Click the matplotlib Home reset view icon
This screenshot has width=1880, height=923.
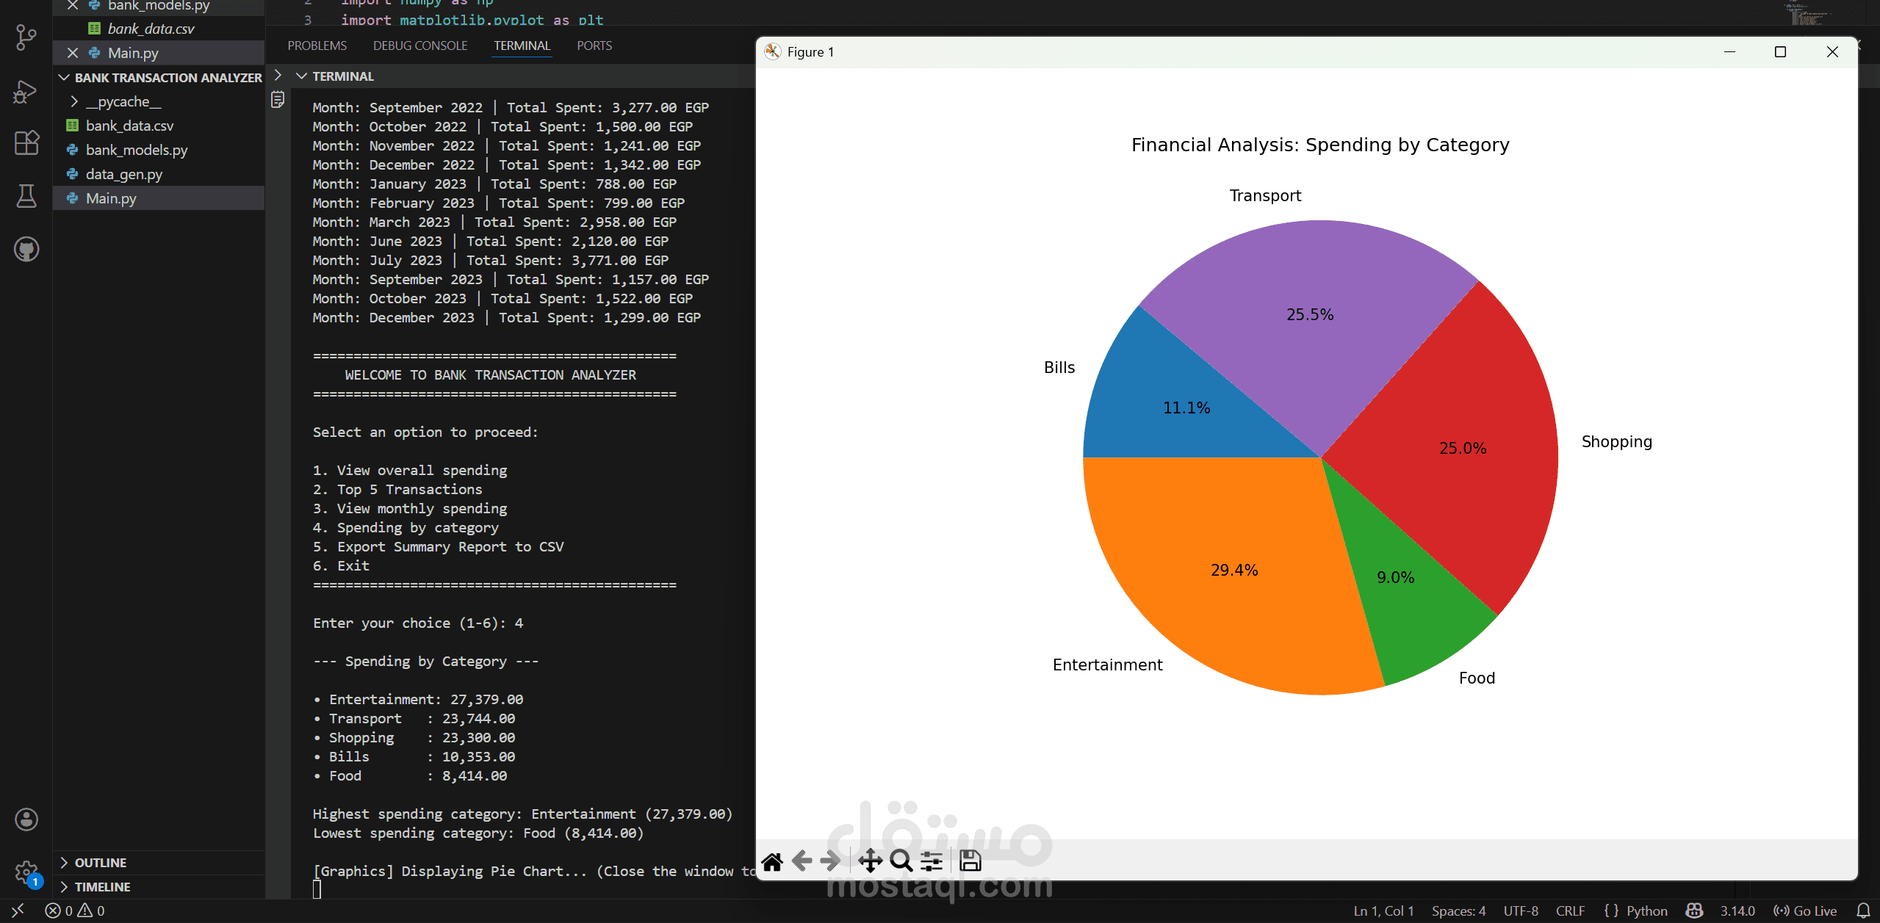pos(772,861)
